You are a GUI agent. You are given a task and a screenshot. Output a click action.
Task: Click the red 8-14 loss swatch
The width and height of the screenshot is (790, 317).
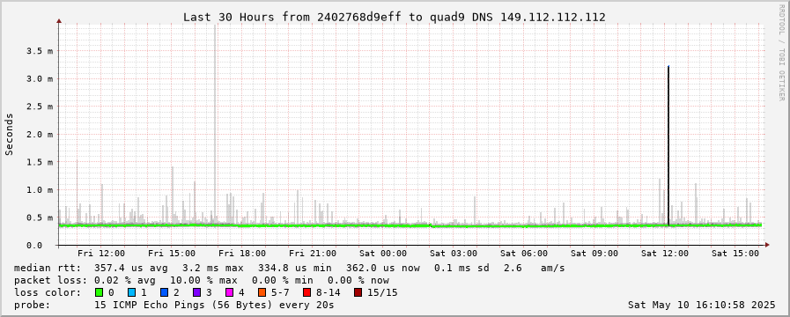pyautogui.click(x=306, y=292)
